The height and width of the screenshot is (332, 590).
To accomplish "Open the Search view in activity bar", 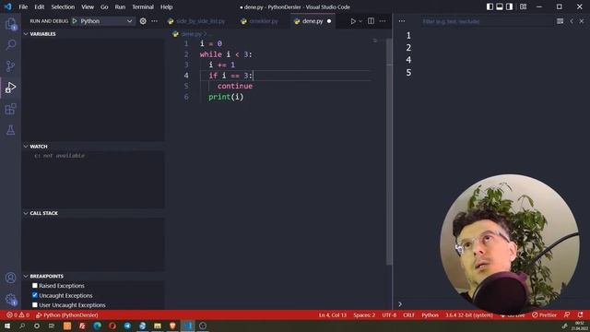I will (10, 45).
